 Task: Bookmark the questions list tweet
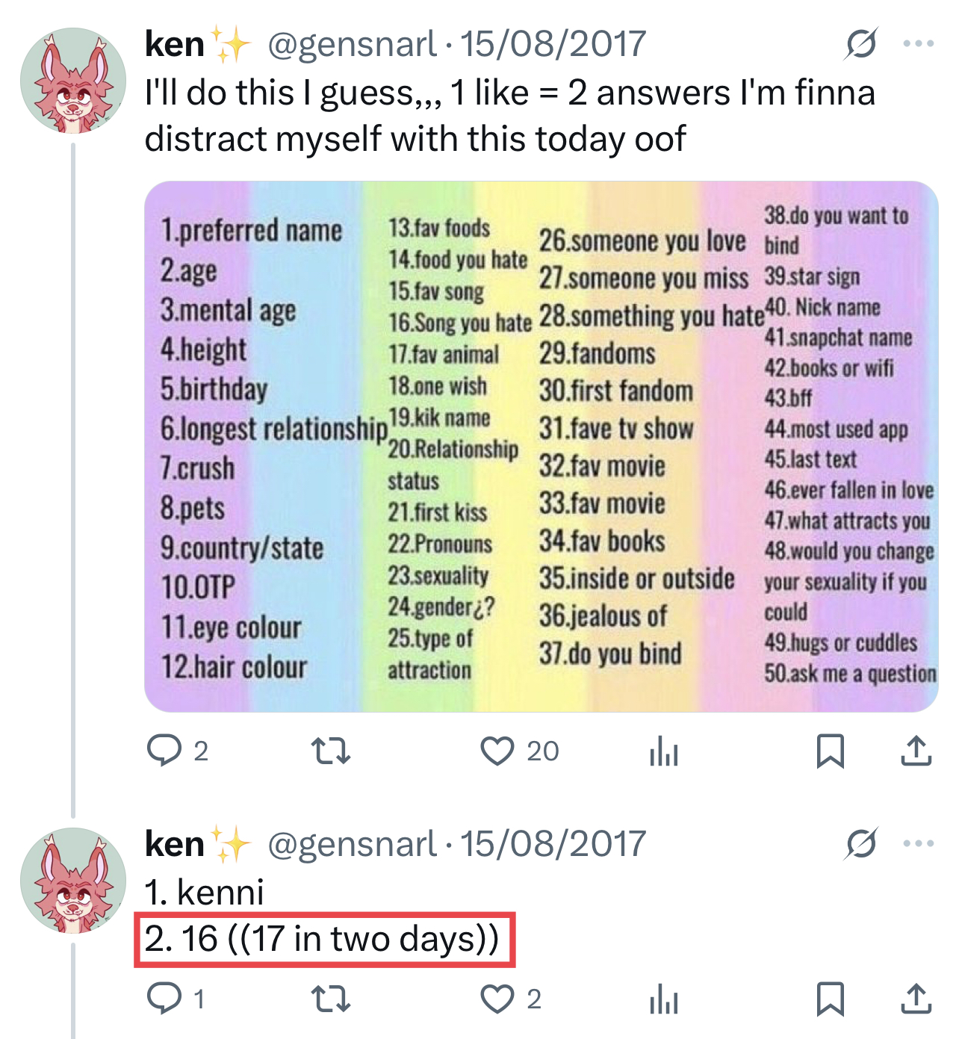point(830,751)
